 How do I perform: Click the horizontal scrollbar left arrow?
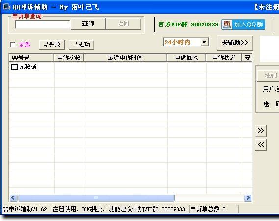point(13,197)
